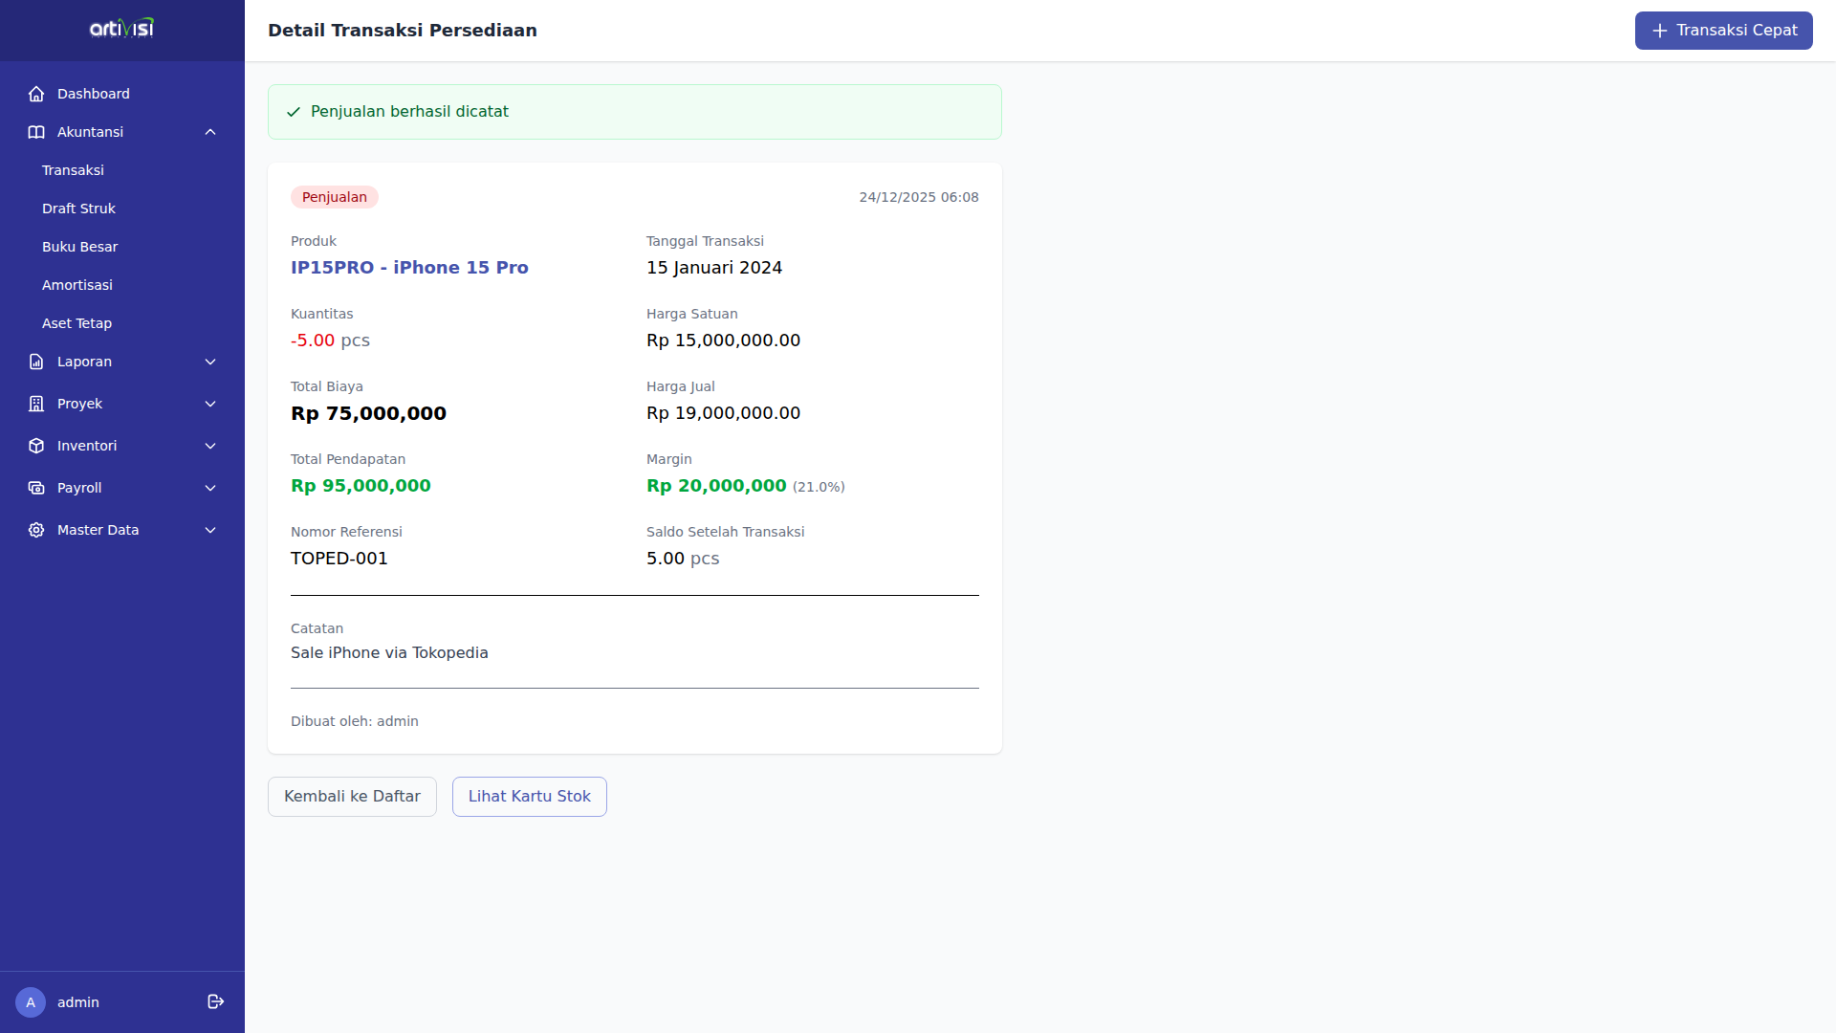Click the Payroll wallet icon
Image resolution: width=1836 pixels, height=1033 pixels.
click(36, 488)
